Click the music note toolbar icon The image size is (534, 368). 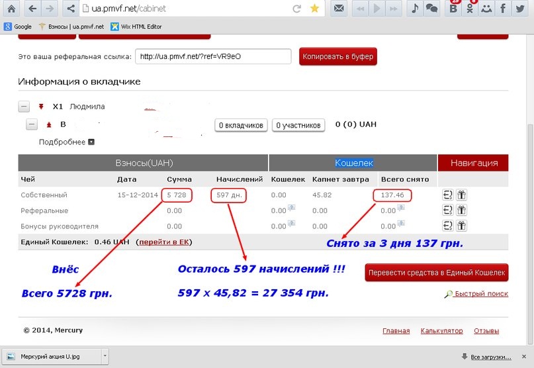(415, 9)
